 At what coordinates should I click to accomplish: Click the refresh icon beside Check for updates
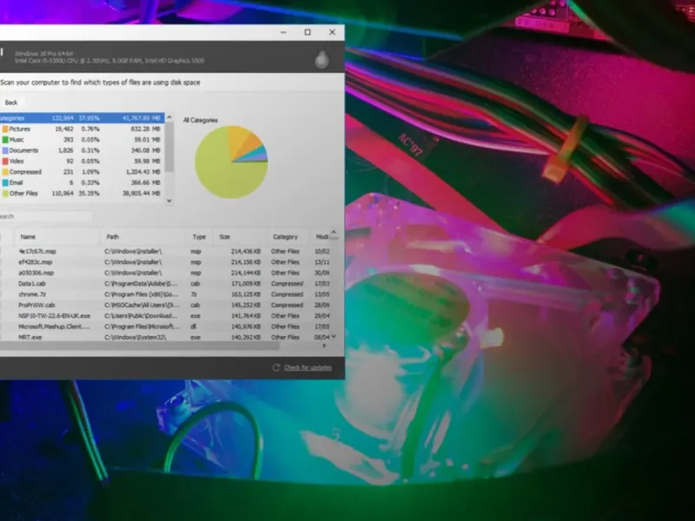pos(276,367)
